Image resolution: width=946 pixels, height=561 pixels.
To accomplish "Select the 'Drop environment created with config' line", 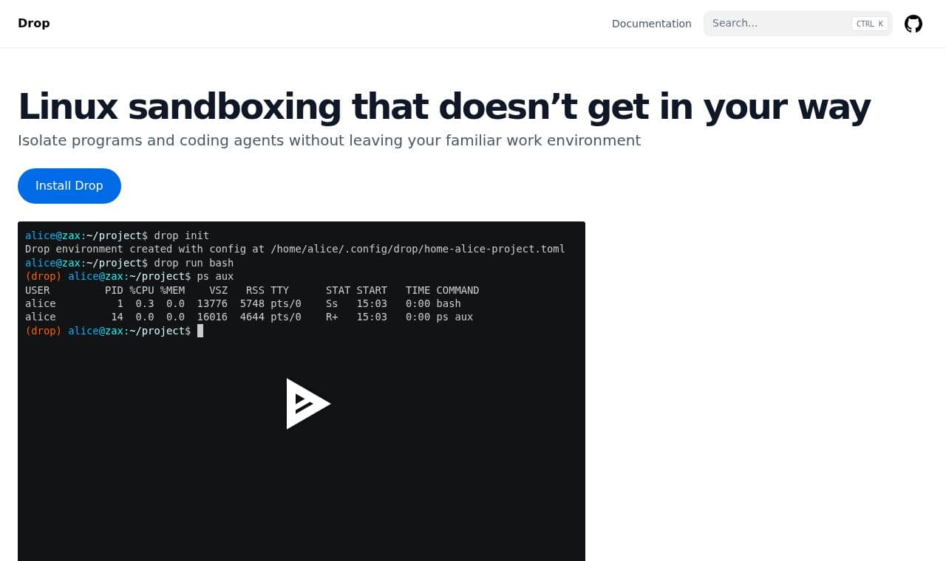I will [295, 249].
